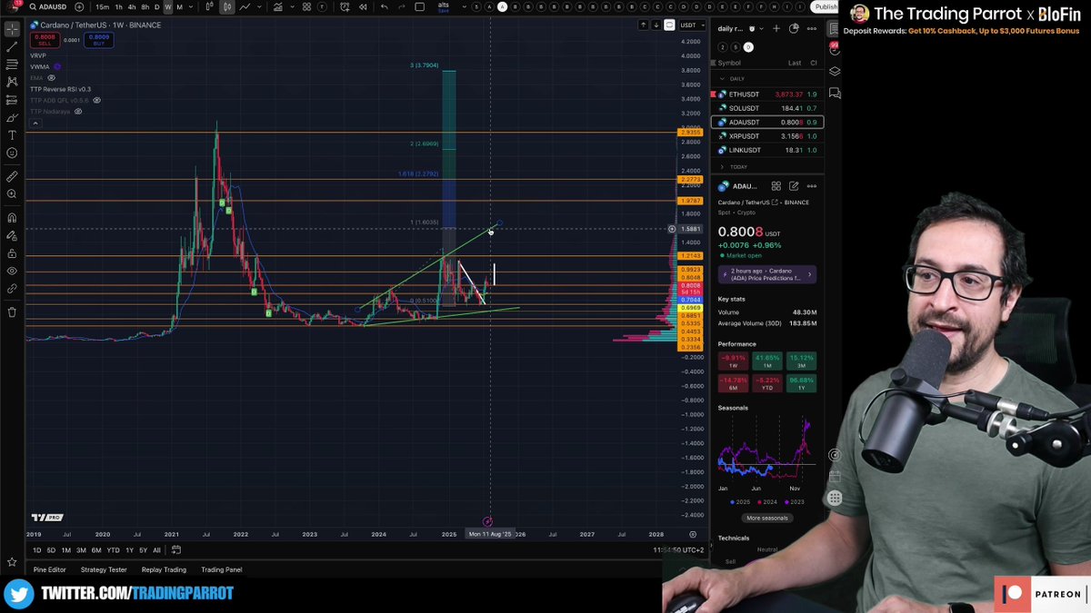Toggle TTP ADB QFL indicator visibility eye
The width and height of the screenshot is (1091, 613).
(x=97, y=100)
